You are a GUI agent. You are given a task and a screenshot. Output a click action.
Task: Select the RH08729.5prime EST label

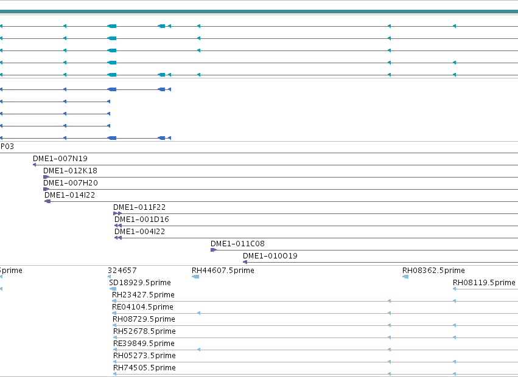144,319
